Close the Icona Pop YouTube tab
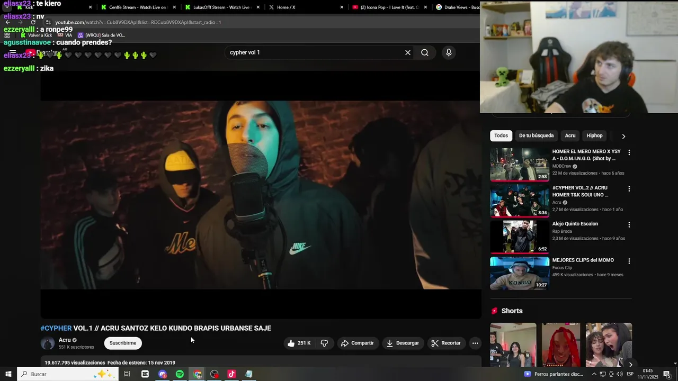The image size is (678, 381). 425,7
